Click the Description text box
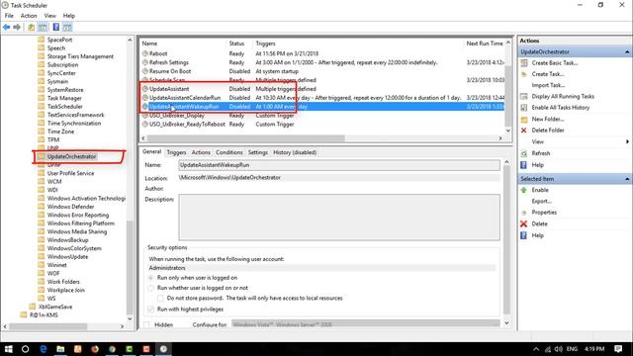The image size is (633, 356). coord(339,218)
